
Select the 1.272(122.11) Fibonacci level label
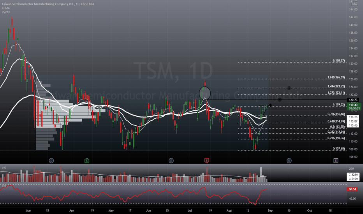click(x=336, y=93)
